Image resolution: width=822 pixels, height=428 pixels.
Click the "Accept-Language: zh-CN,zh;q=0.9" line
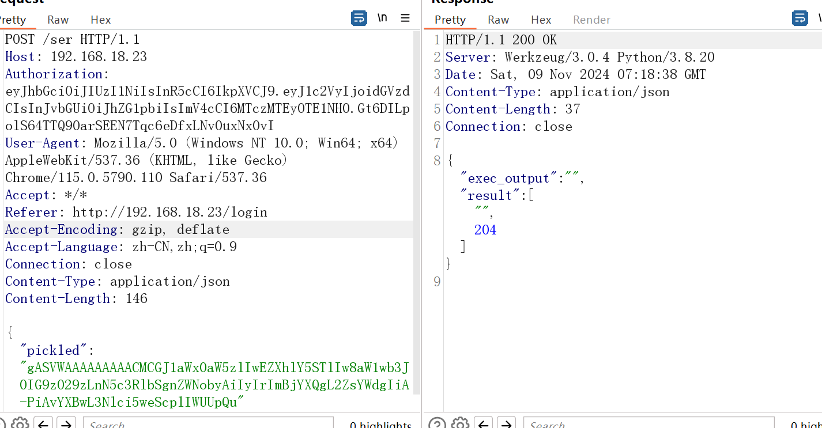(121, 247)
